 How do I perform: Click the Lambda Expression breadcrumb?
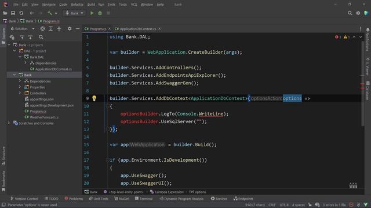click(x=166, y=192)
